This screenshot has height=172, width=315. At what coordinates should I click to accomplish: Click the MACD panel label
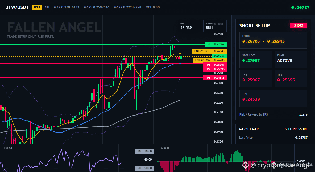tap(165, 148)
